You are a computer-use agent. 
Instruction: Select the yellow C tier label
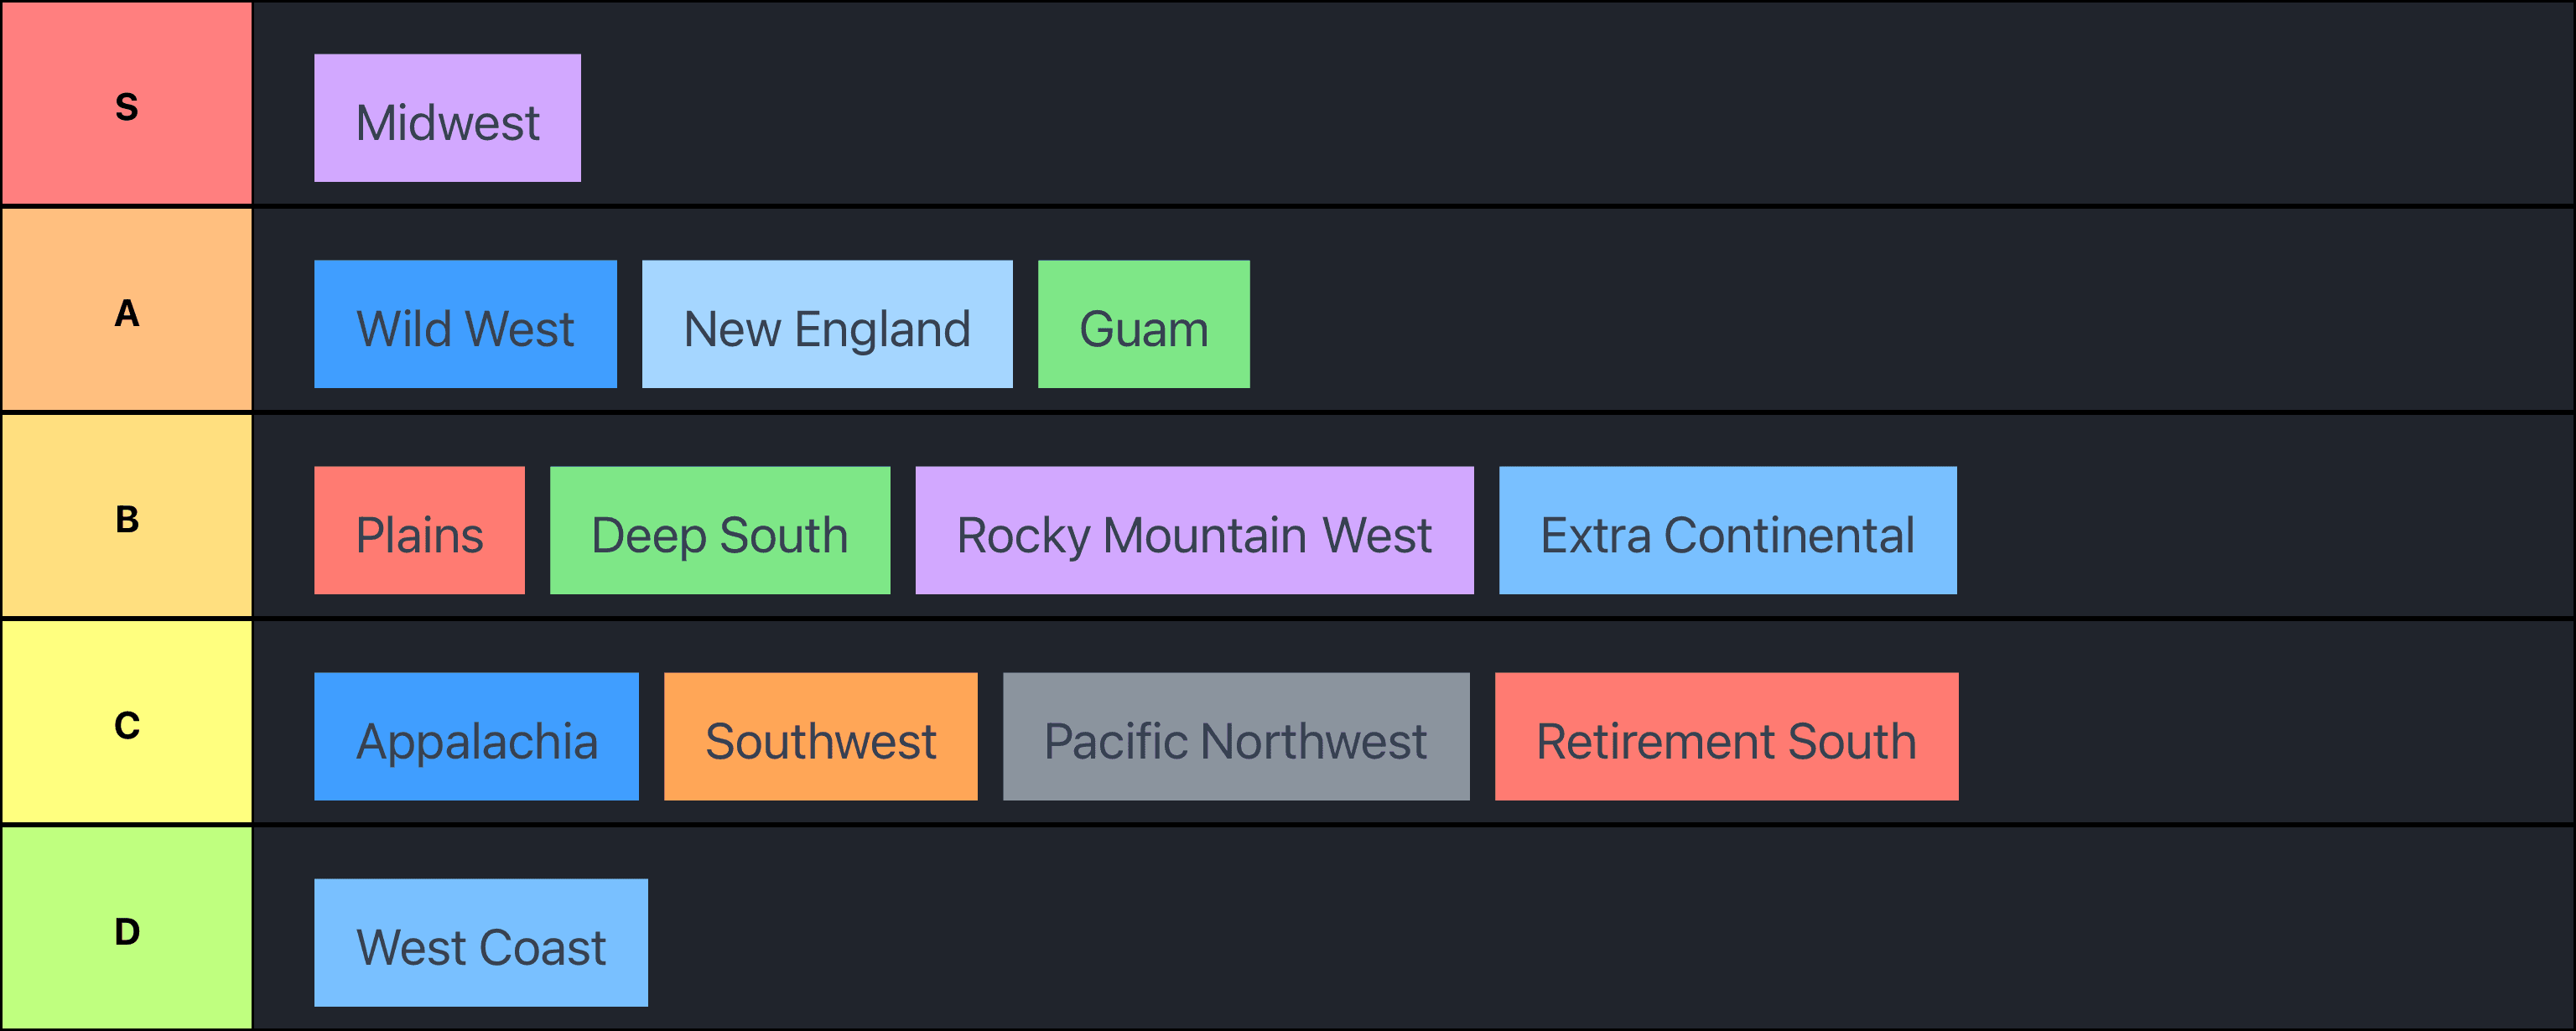pyautogui.click(x=127, y=722)
